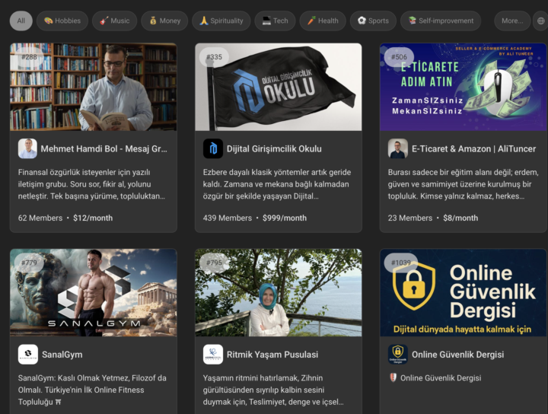Viewport: 548px width, 414px height.
Task: Click the SanalGym logo icon
Action: point(27,354)
